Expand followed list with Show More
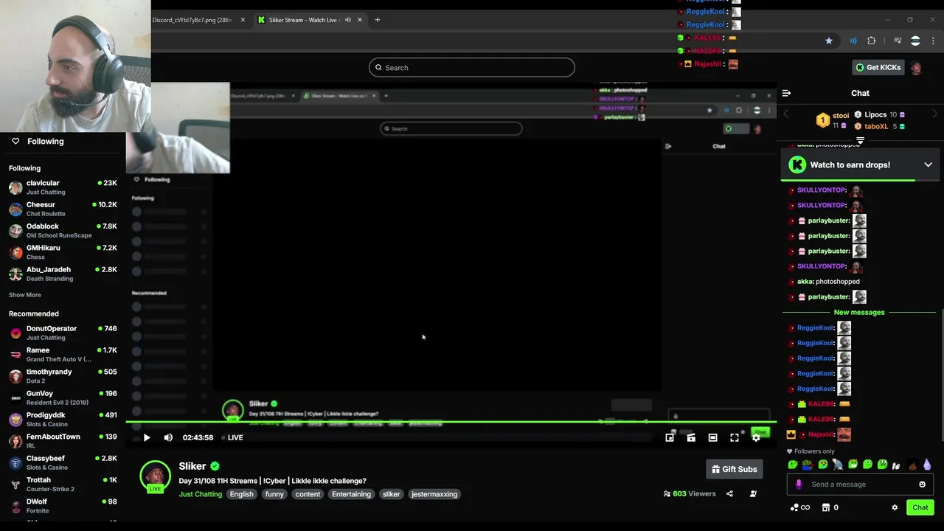Screen dimensions: 944x531 click(x=24, y=295)
